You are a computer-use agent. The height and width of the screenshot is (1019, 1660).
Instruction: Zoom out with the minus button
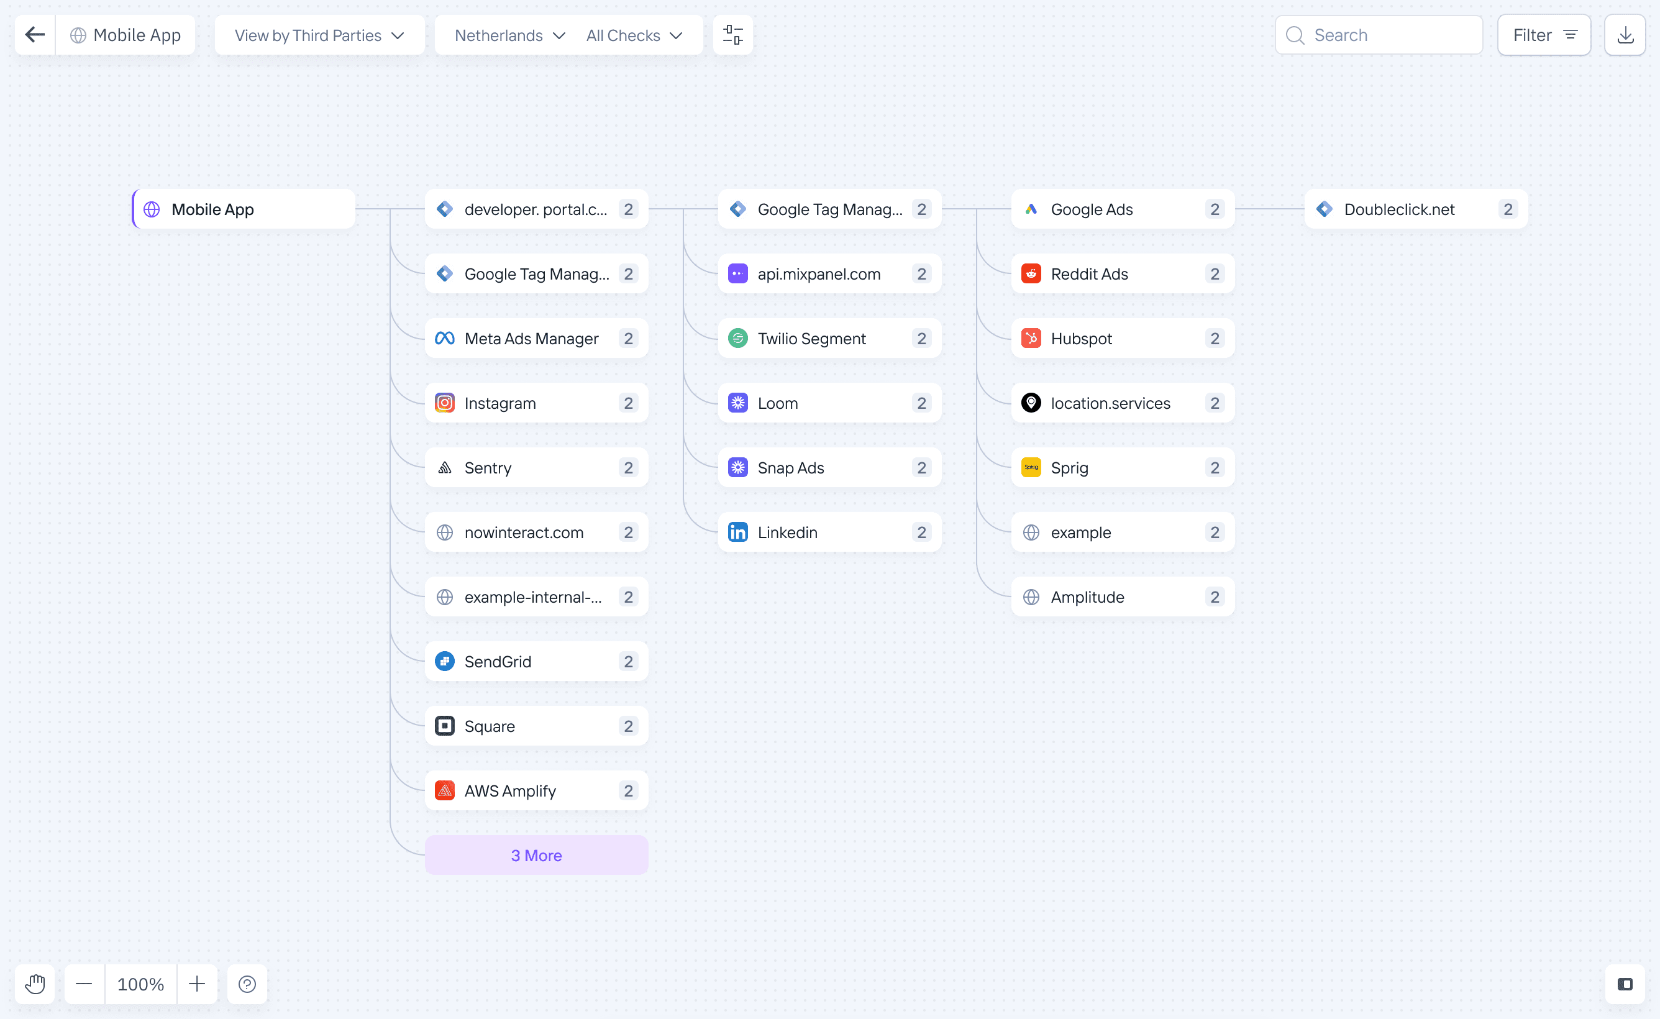pyautogui.click(x=84, y=984)
